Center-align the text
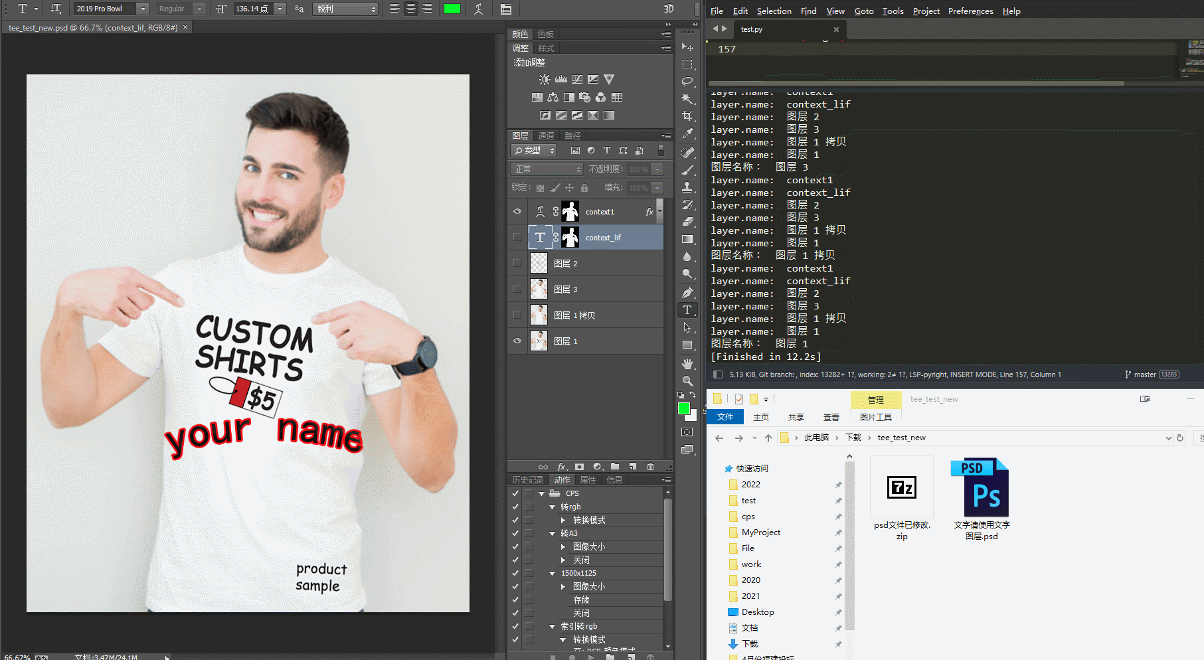The width and height of the screenshot is (1204, 660). click(x=411, y=9)
